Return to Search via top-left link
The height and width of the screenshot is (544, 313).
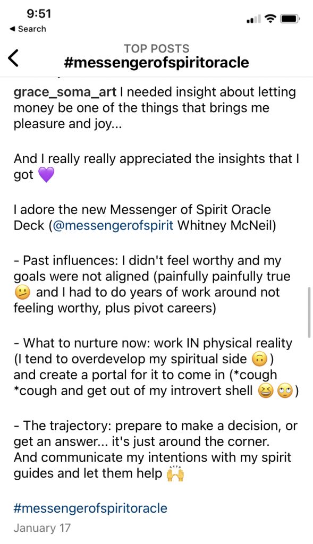tap(28, 29)
